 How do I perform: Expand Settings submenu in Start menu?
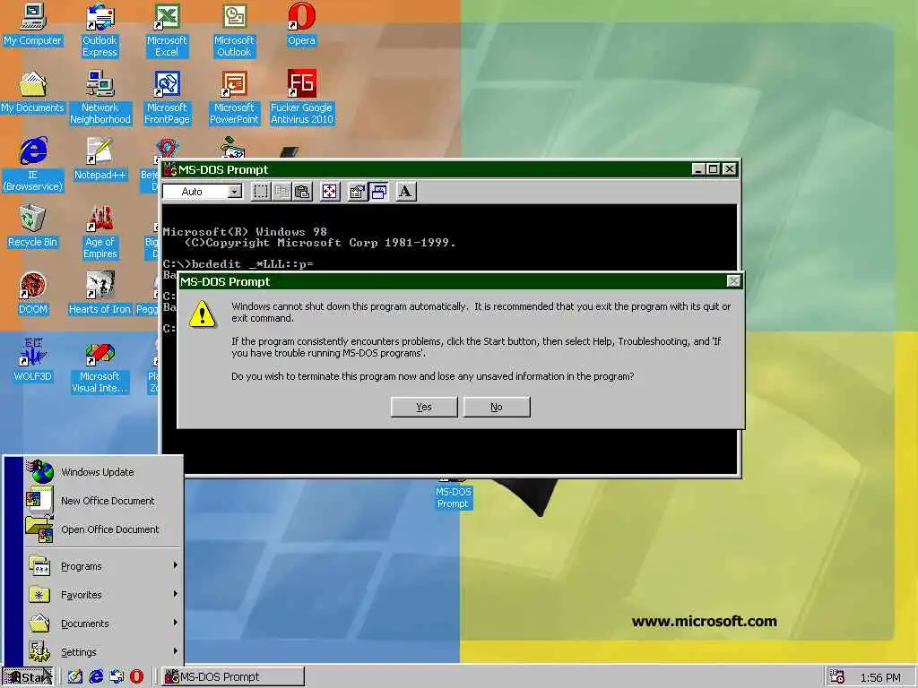point(104,652)
